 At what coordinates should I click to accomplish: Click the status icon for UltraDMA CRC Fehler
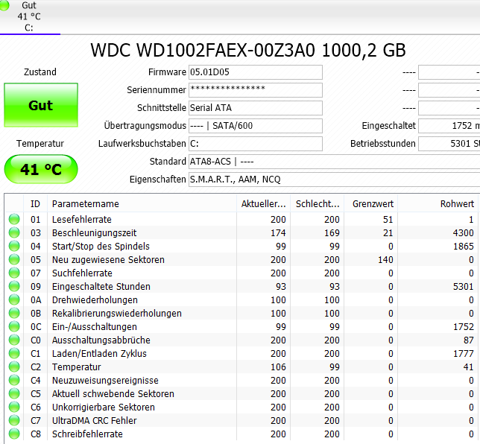pos(14,420)
